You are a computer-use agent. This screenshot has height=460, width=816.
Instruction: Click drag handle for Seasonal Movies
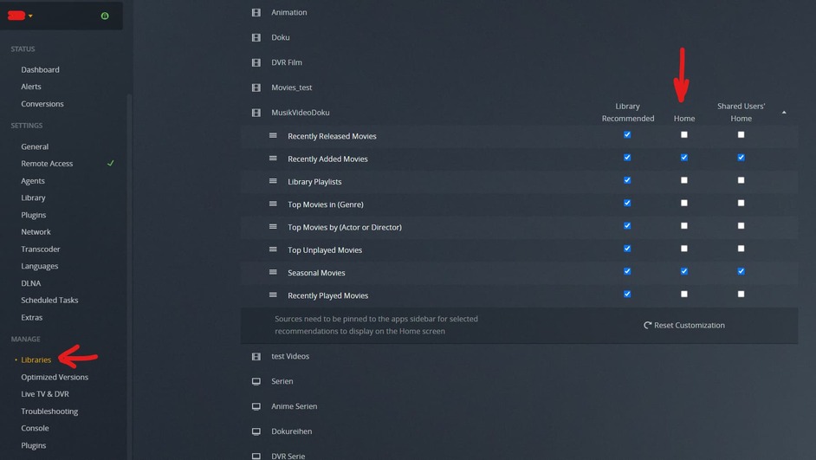click(x=273, y=272)
